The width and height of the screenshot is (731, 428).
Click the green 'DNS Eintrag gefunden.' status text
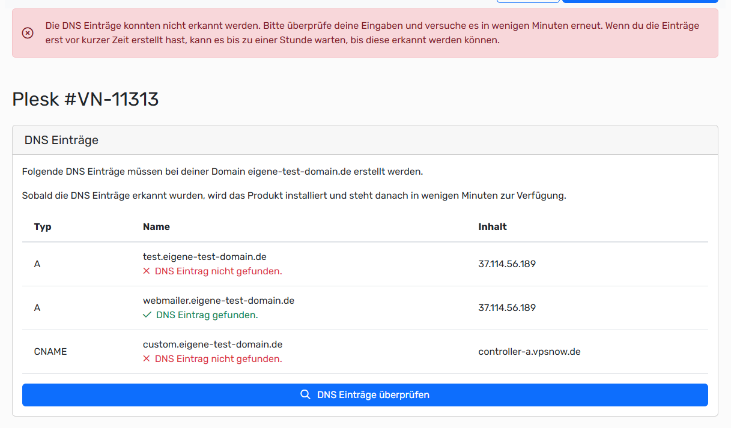click(207, 315)
